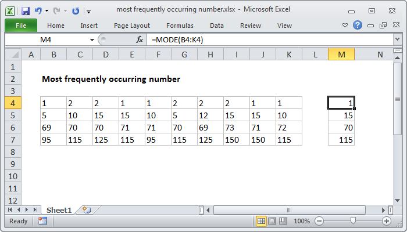Click the Save icon in Quick Access Toolbar
The image size is (407, 232).
(26, 11)
